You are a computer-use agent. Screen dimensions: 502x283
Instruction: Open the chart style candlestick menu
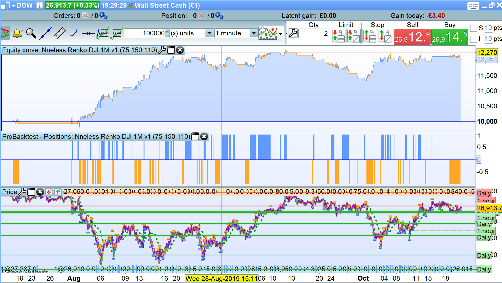coord(8,5)
